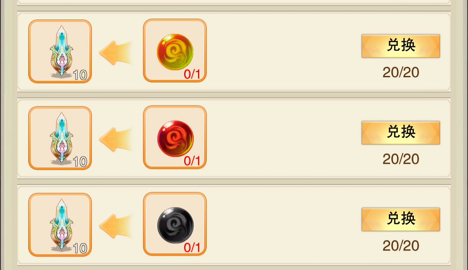Image resolution: width=468 pixels, height=270 pixels.
Task: Tap the red 0/1 count on the black orb
Action: [192, 247]
